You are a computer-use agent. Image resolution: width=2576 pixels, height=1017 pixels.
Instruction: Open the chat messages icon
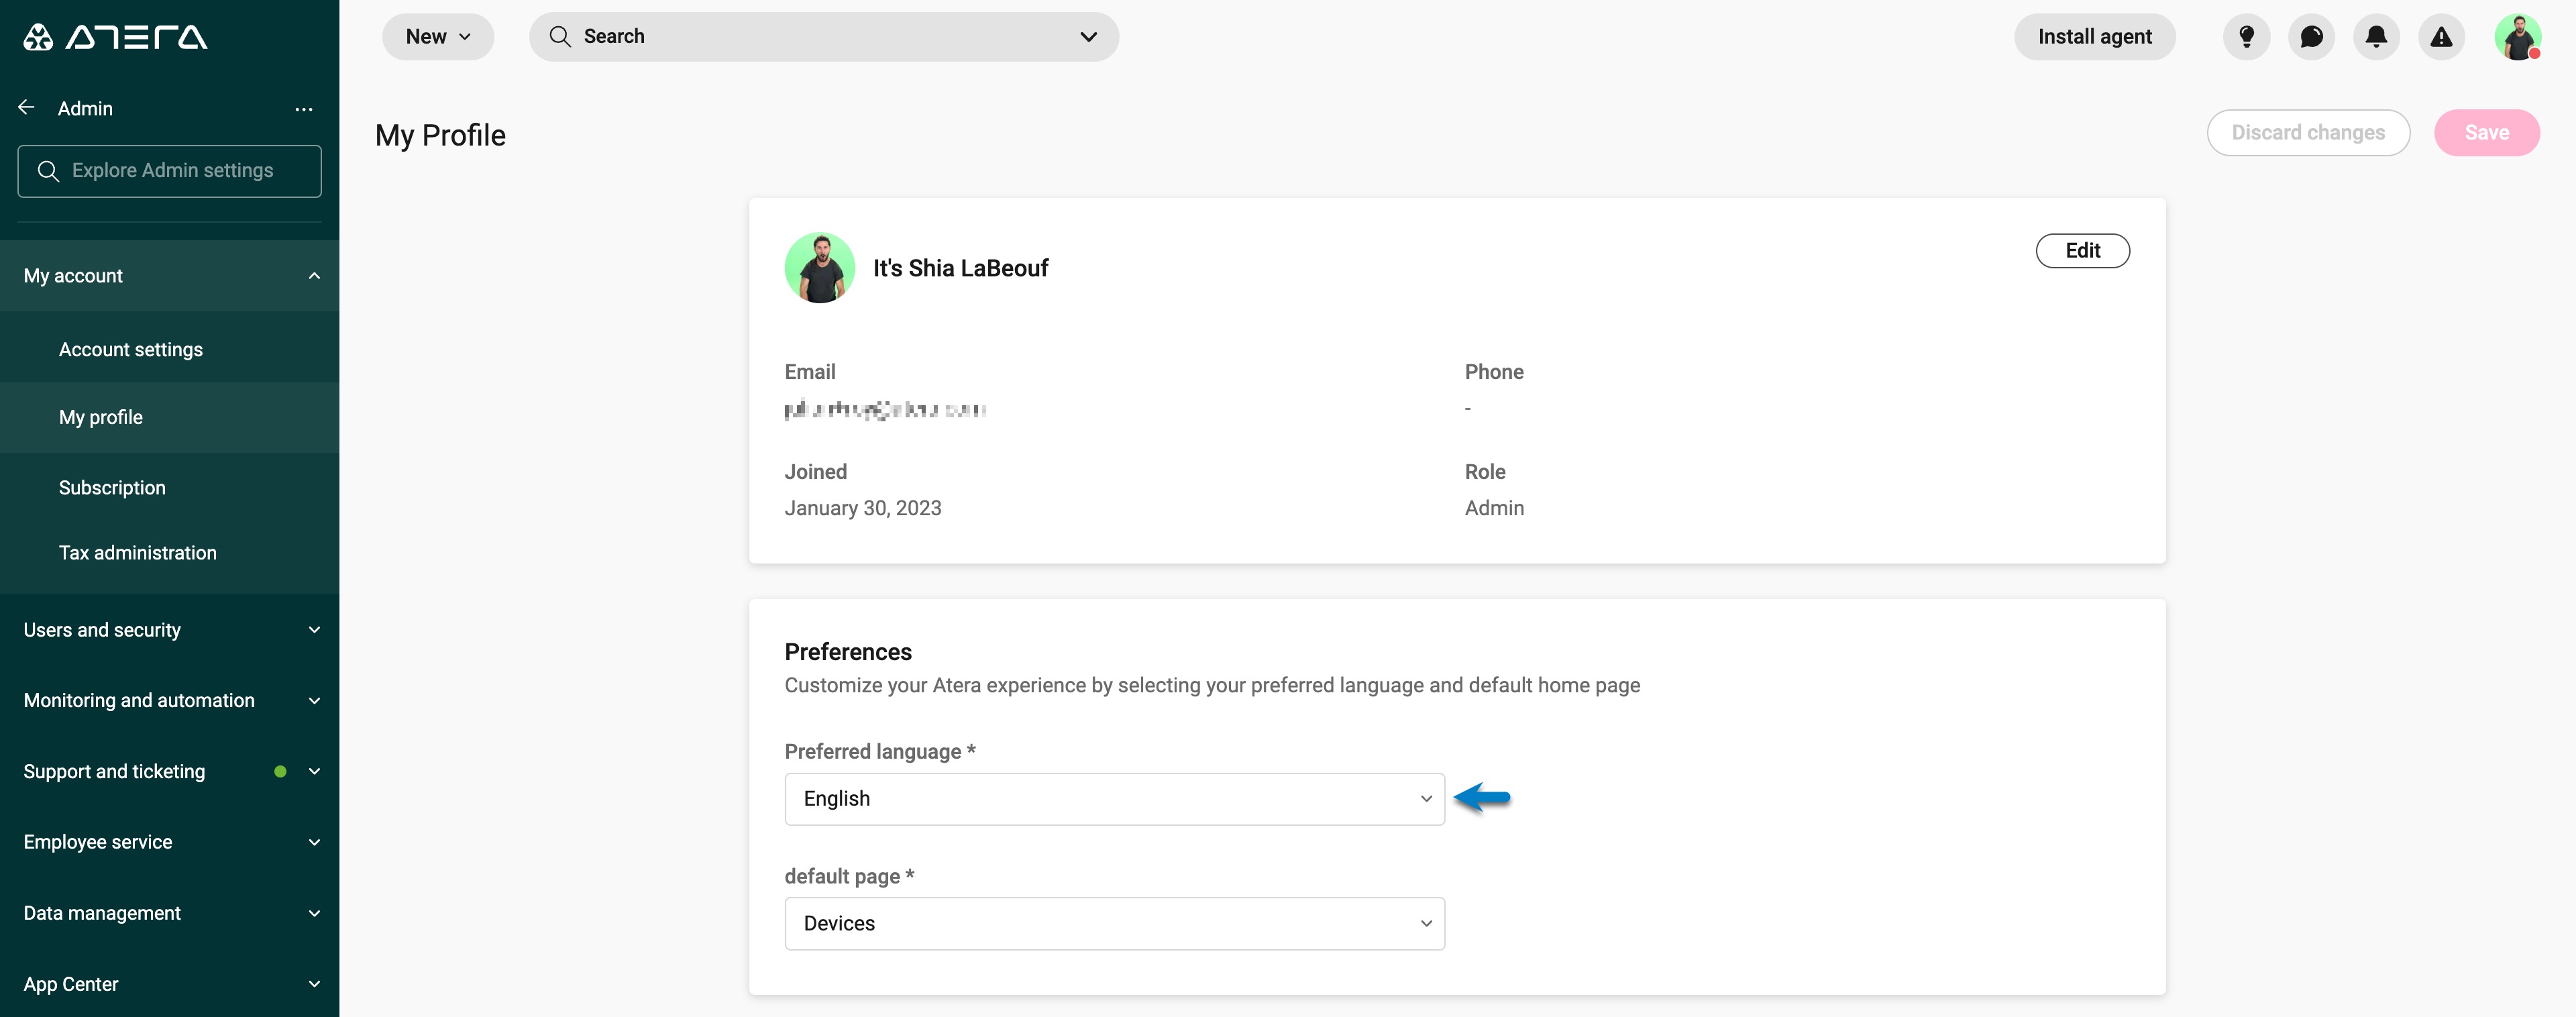pyautogui.click(x=2311, y=37)
